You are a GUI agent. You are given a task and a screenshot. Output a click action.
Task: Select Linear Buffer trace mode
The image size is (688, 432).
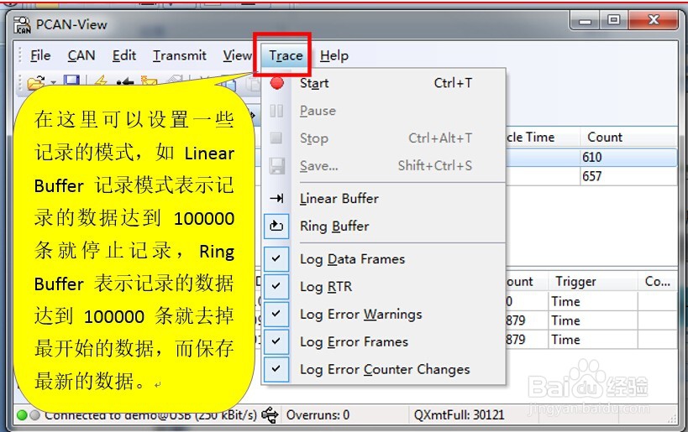click(384, 199)
